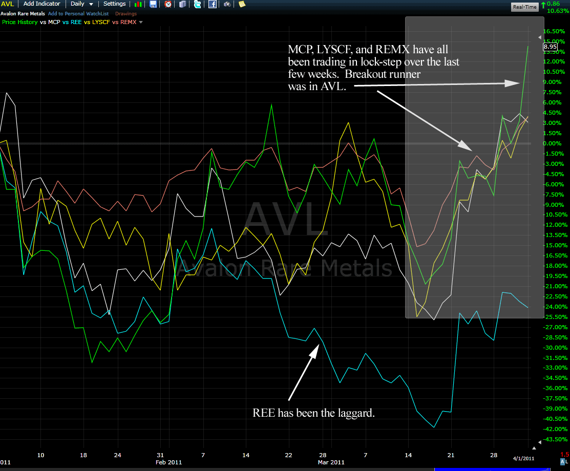
Task: Open notes with the yellow sticky note icon
Action: pyautogui.click(x=242, y=5)
